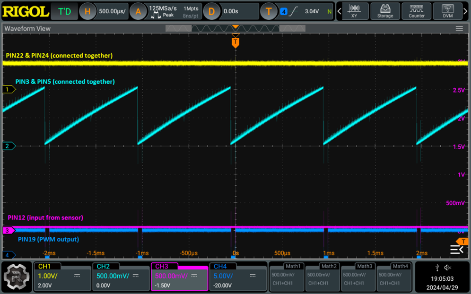Select the Math4 tab
Viewport: 471px width, 294px height.
pos(394,277)
